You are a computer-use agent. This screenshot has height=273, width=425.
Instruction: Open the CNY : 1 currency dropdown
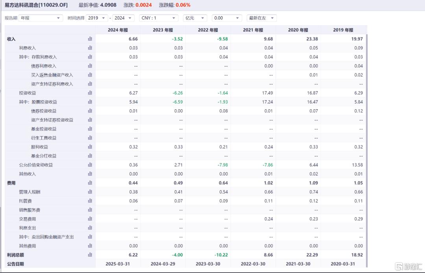(159, 18)
